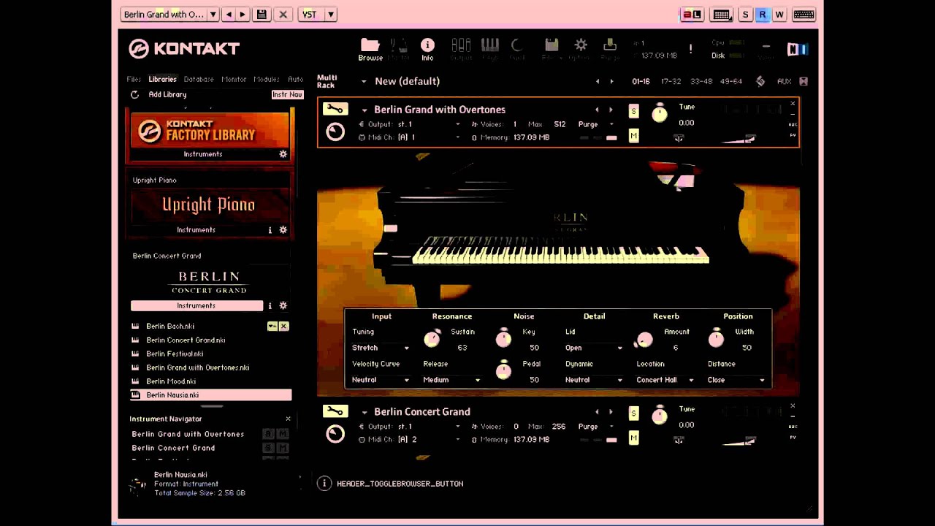Screen dimensions: 935x526
Task: Adjust the Reverb Amount knob
Action: tap(644, 339)
